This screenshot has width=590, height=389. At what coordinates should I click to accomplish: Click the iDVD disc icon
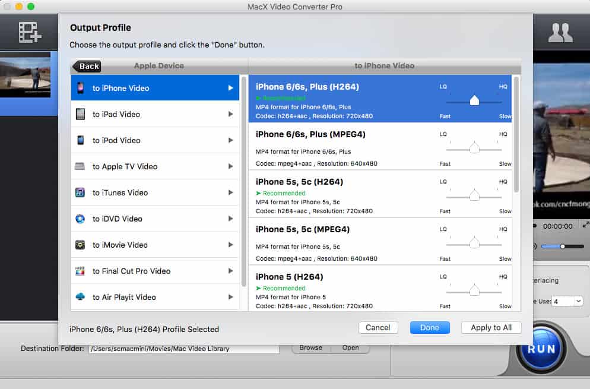80,219
